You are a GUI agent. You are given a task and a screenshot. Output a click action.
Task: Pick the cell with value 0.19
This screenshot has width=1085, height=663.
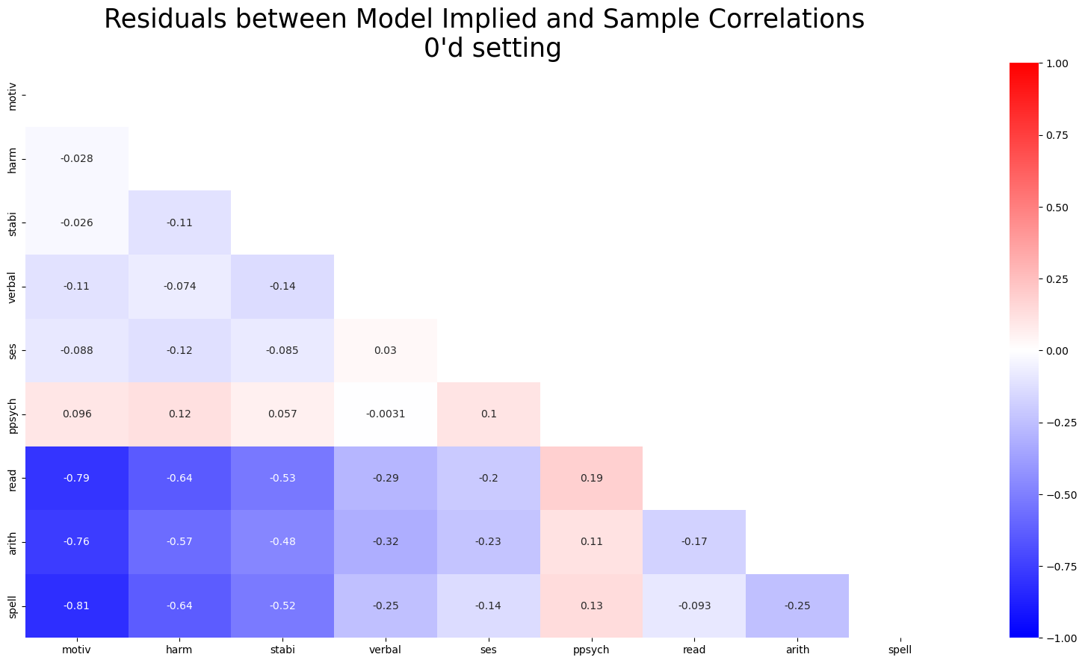coord(591,478)
